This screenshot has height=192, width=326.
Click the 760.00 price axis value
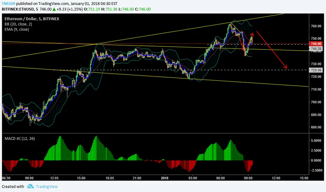[316, 26]
